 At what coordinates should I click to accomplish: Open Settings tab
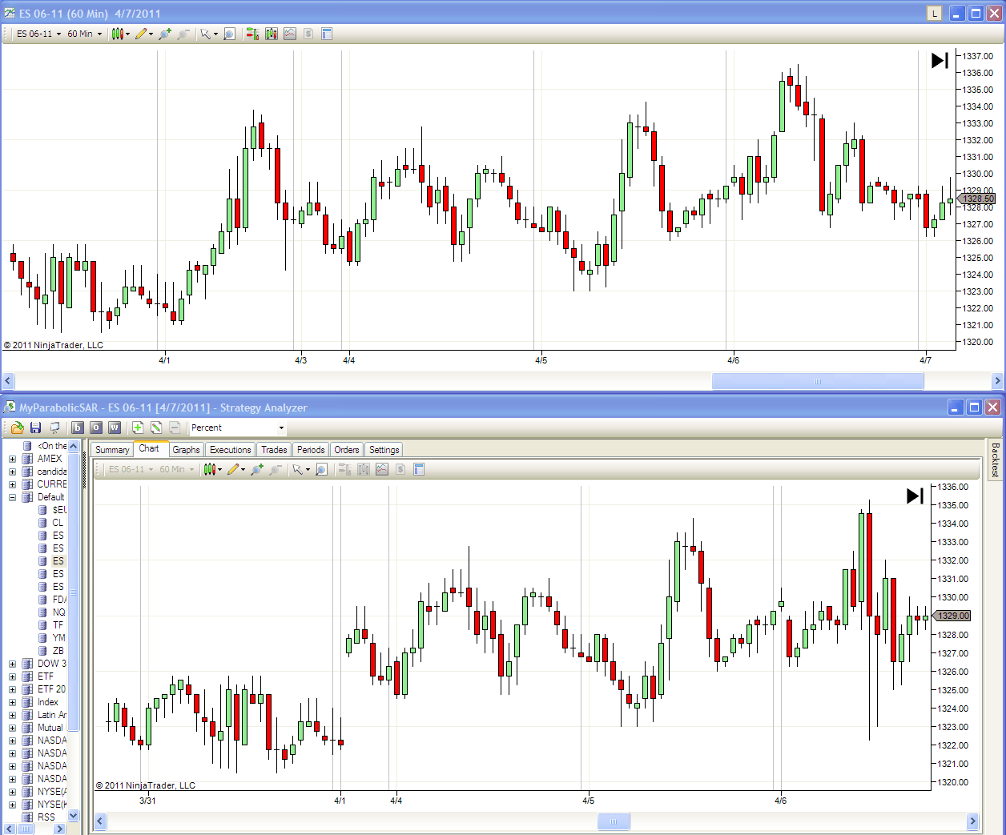tap(384, 450)
